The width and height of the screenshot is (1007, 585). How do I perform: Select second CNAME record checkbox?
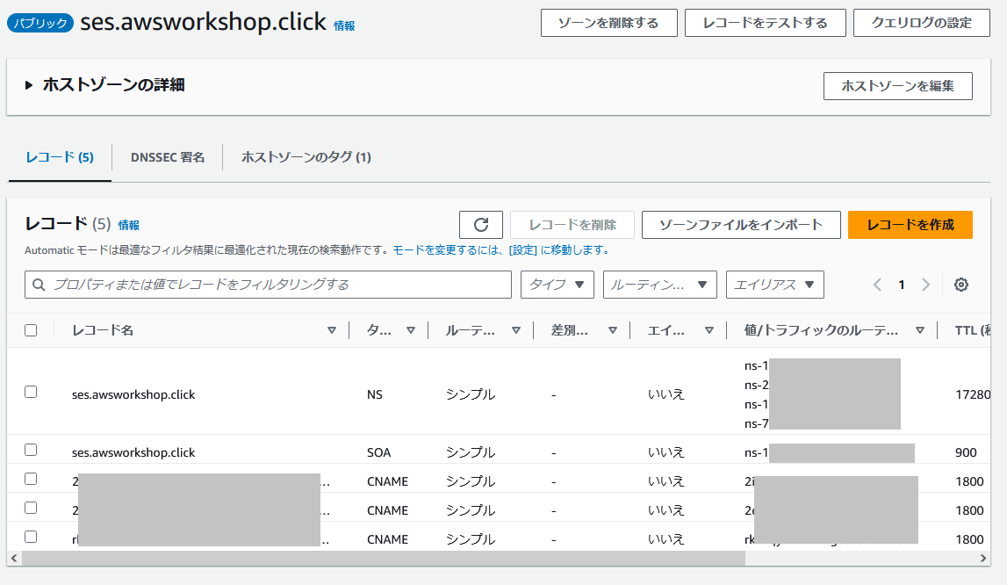coord(31,508)
